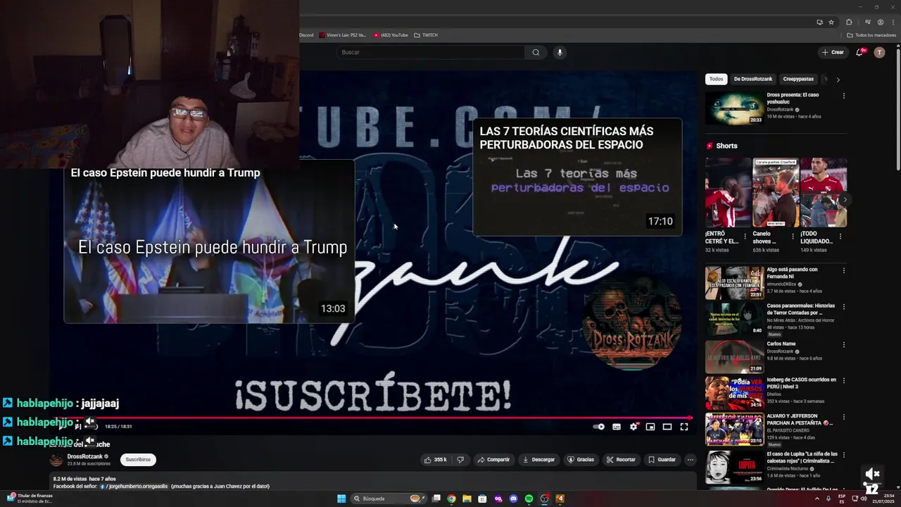The image size is (901, 507).
Task: Open Chrome extensions puzzle icon
Action: point(849,22)
